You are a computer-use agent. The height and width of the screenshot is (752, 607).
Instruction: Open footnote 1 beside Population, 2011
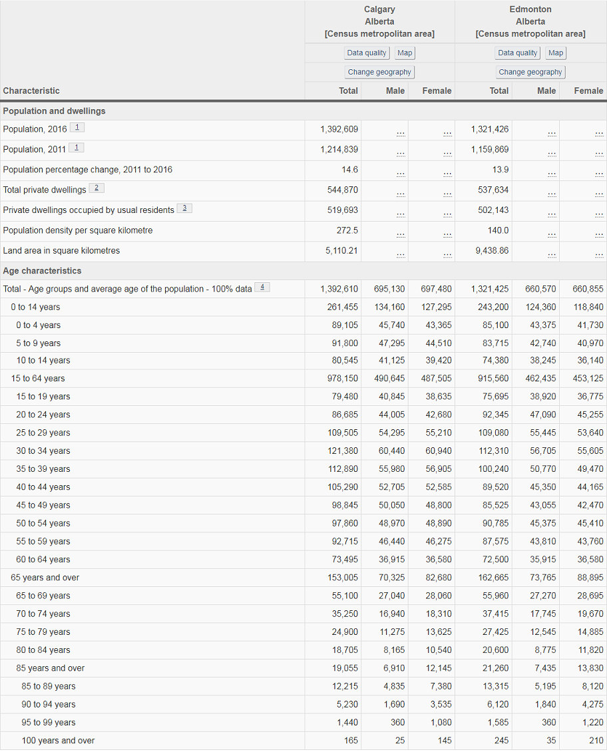click(77, 148)
